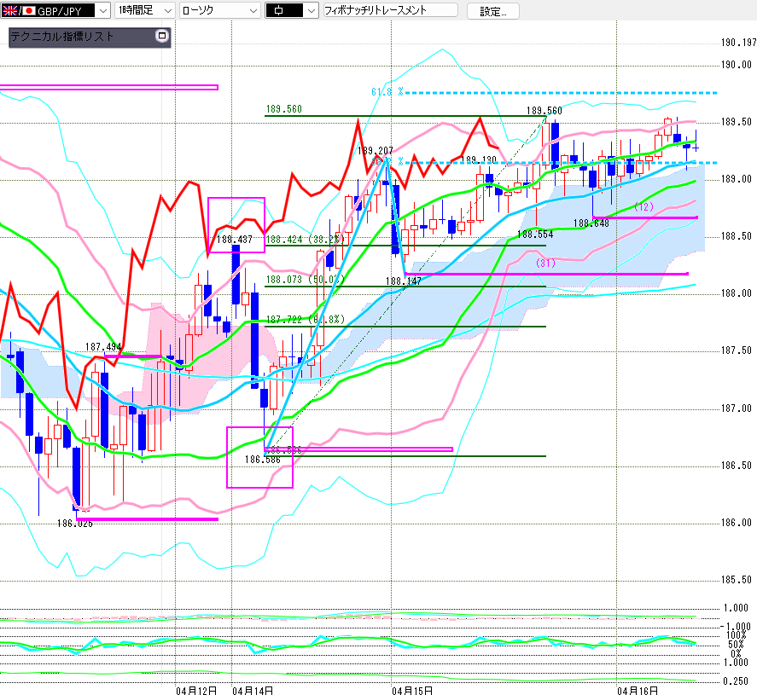The height and width of the screenshot is (695, 757).
Task: Click the 190.00 price axis value
Action: [737, 65]
